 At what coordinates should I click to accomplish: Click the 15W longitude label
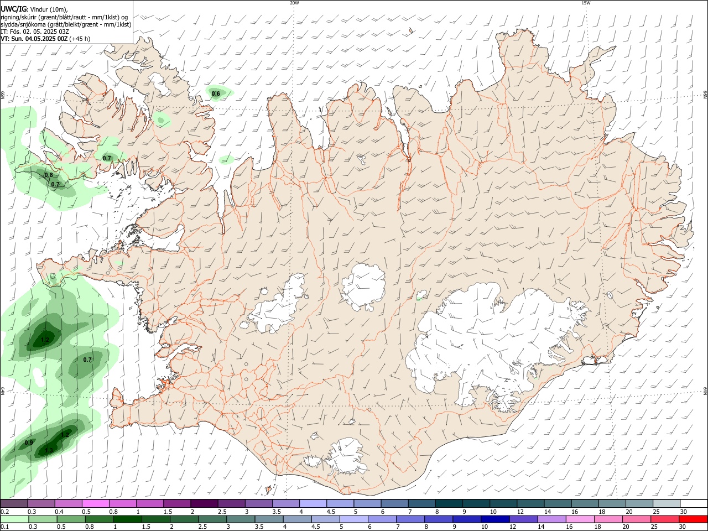(x=586, y=3)
